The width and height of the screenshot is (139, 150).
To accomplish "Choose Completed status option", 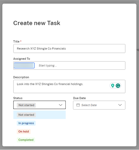I will [x=26, y=140].
